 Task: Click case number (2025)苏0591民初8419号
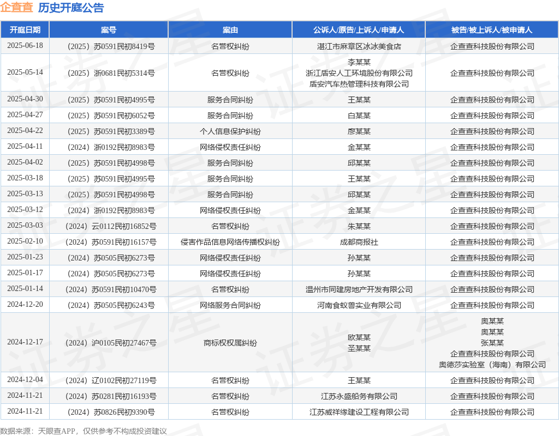111,46
